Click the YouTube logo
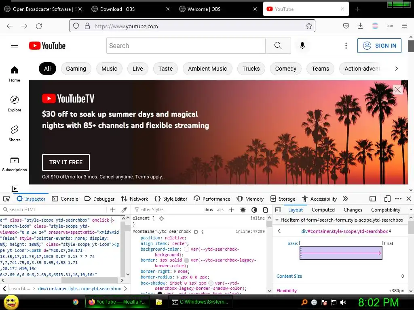Viewport: 414px width, 310px height. (x=47, y=46)
